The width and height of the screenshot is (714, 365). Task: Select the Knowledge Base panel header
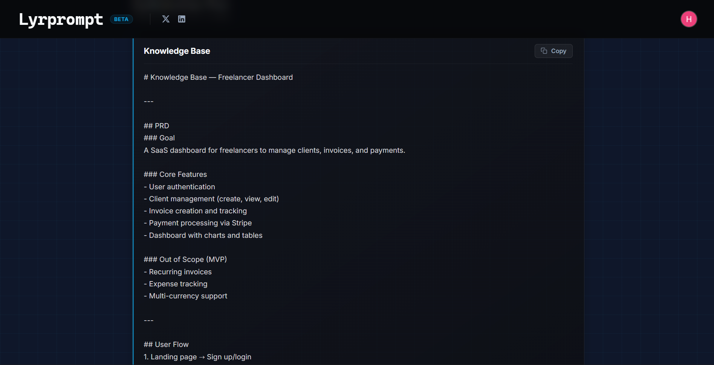177,51
